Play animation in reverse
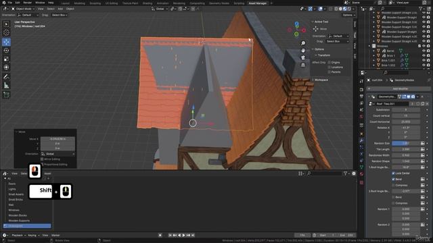433x243 pixels. point(179,236)
